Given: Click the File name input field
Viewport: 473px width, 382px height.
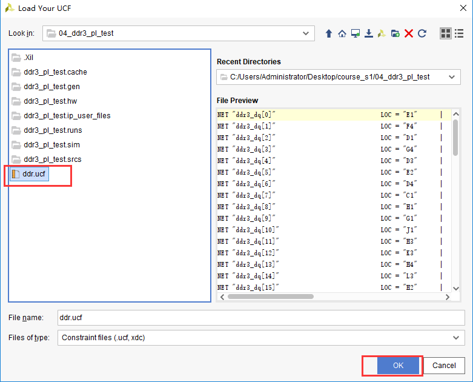Looking at the screenshot, I should pos(261,318).
